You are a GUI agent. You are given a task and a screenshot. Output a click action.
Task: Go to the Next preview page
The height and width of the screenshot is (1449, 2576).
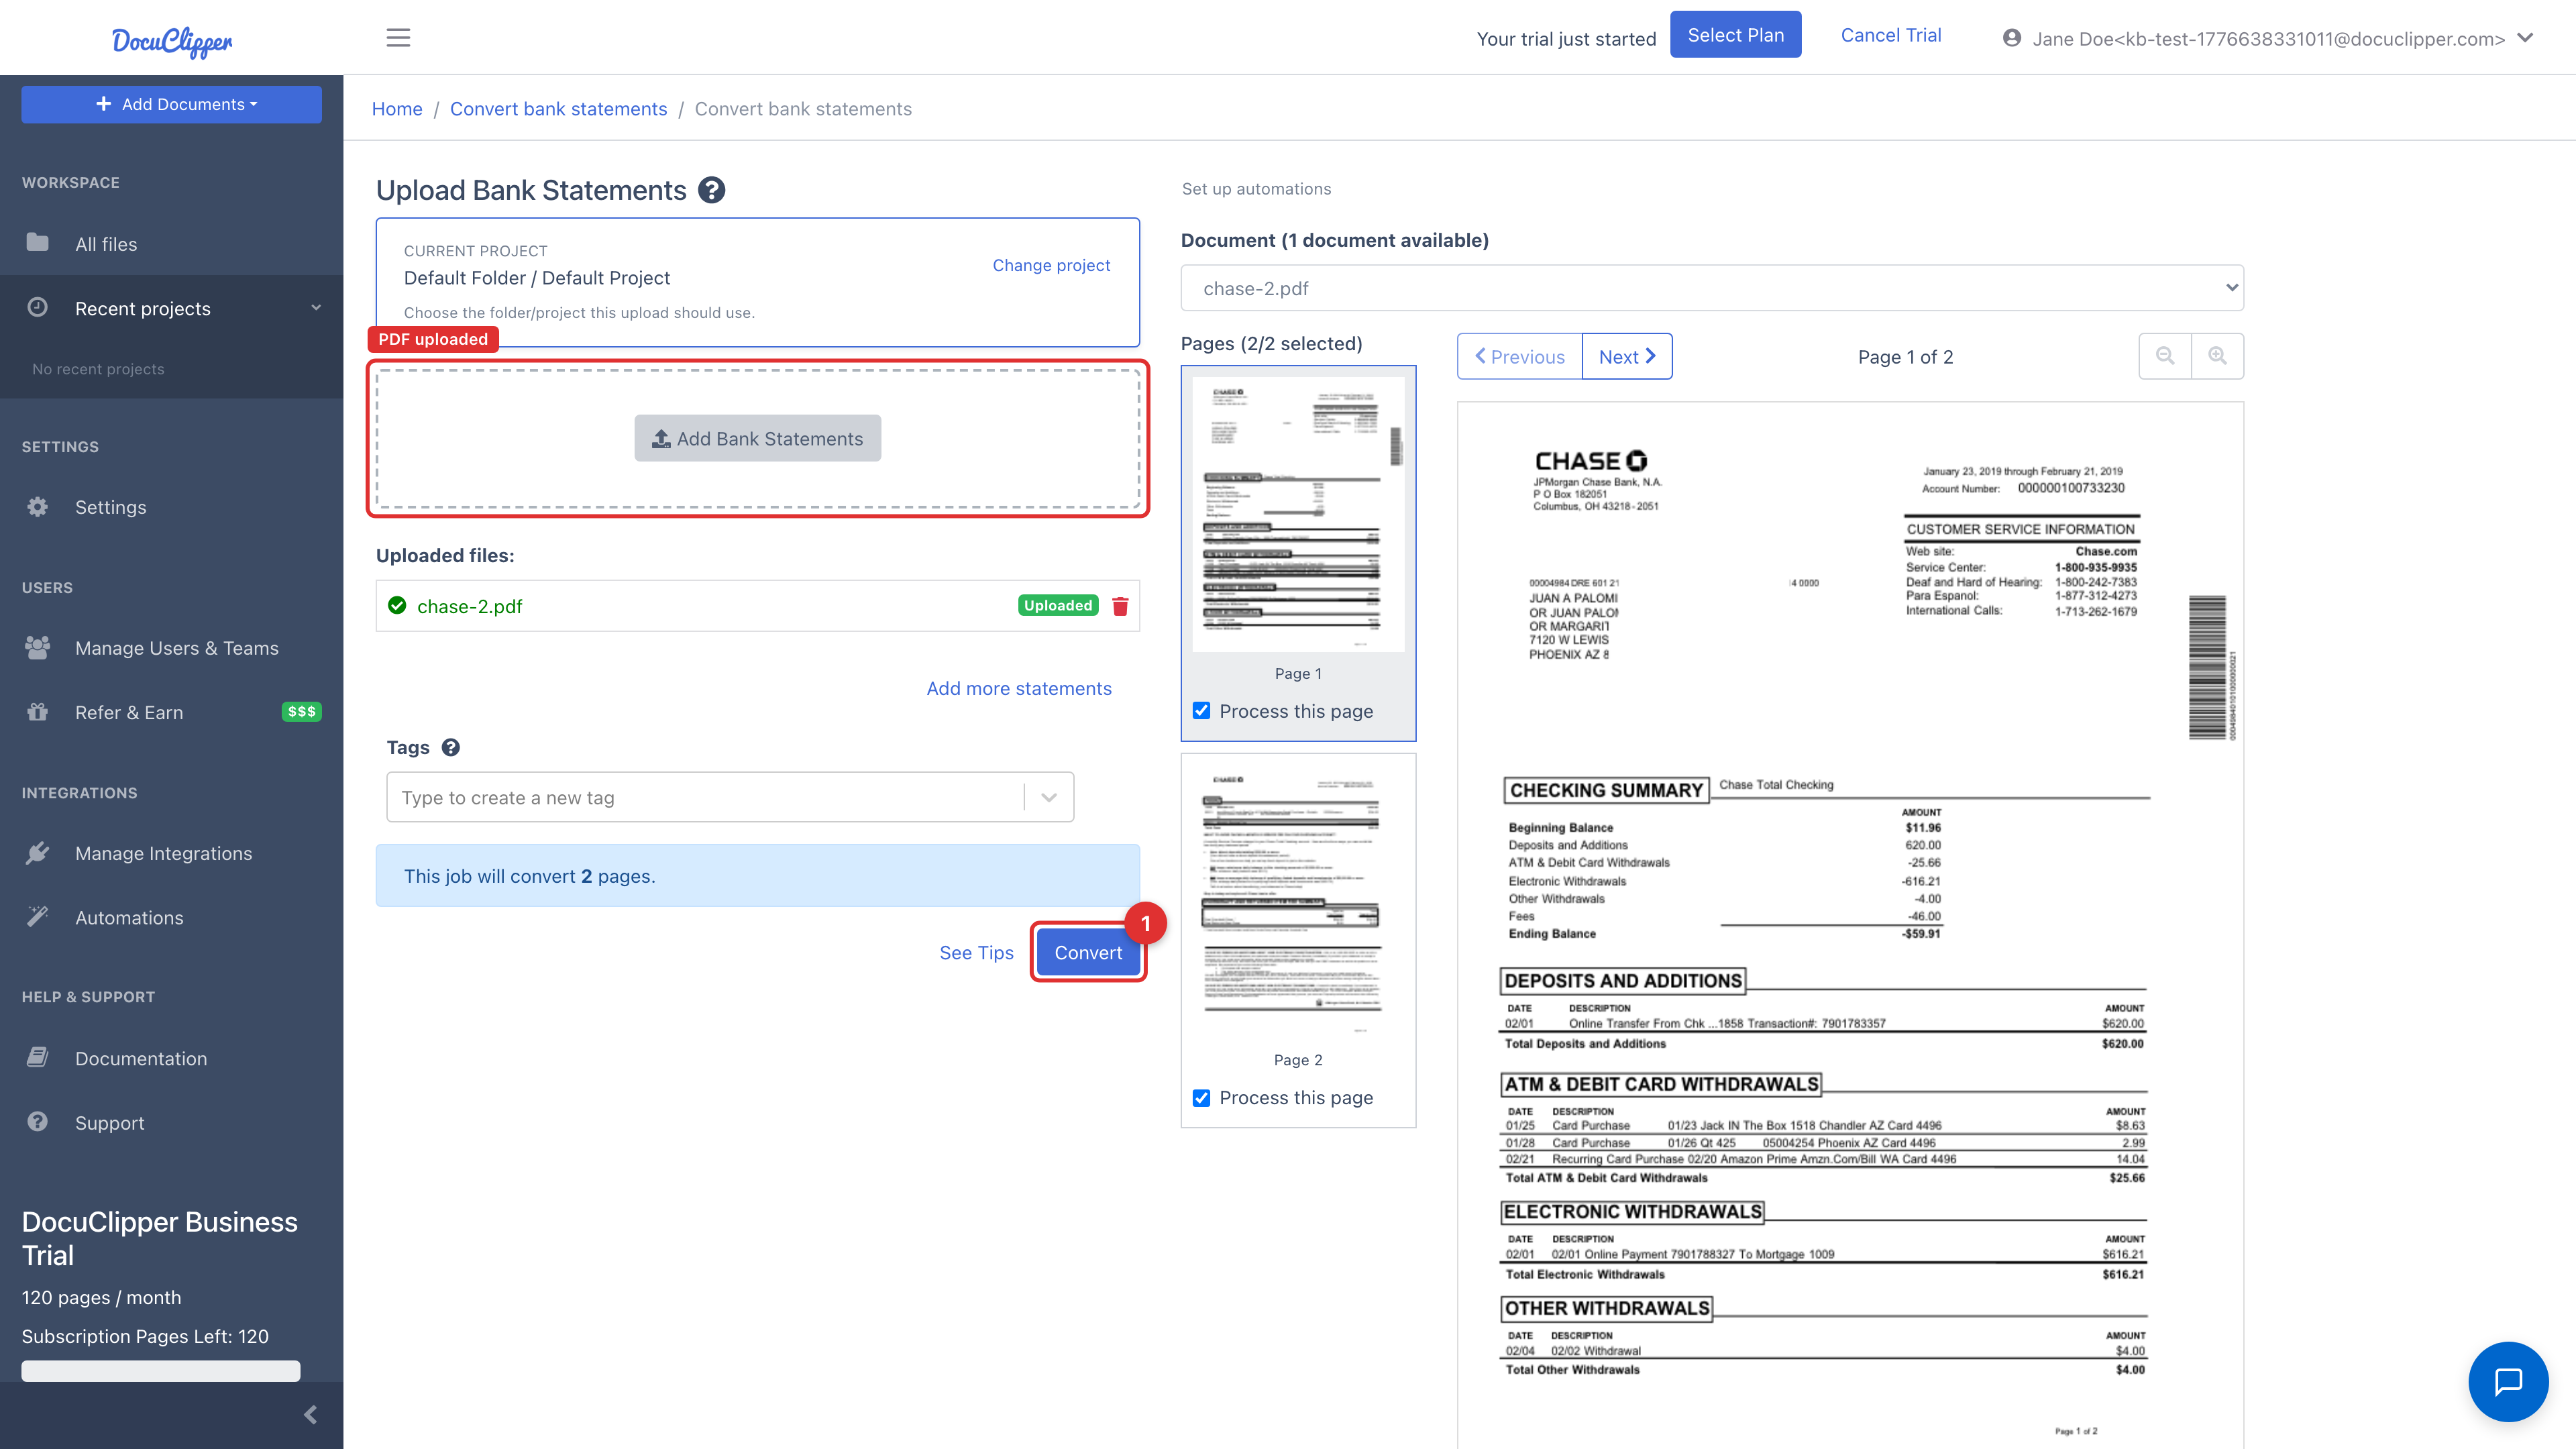point(1627,356)
